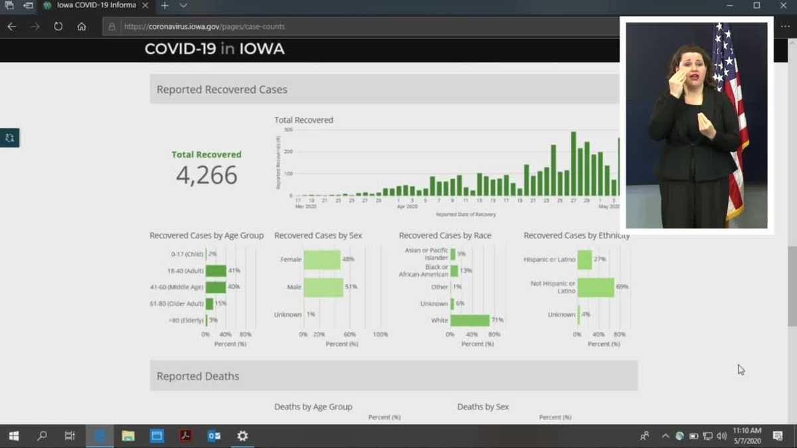
Task: Open the translate widget on the left edge
Action: [9, 137]
